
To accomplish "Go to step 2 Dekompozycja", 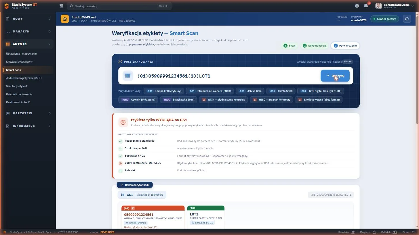I will (314, 46).
